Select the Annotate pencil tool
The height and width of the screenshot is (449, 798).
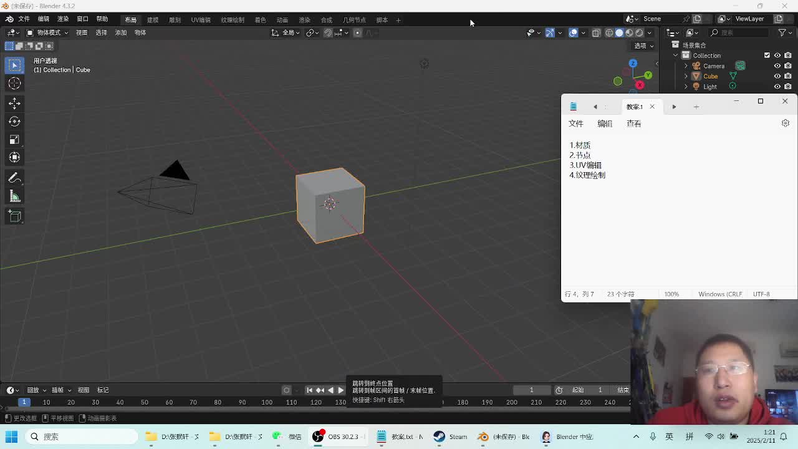14,178
